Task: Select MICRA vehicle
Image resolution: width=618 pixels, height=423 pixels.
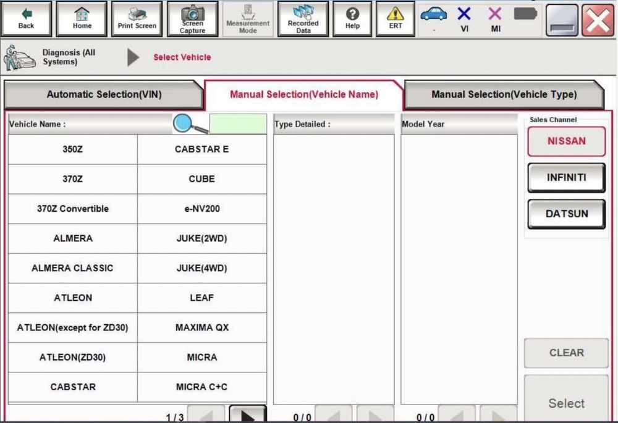Action: [202, 357]
